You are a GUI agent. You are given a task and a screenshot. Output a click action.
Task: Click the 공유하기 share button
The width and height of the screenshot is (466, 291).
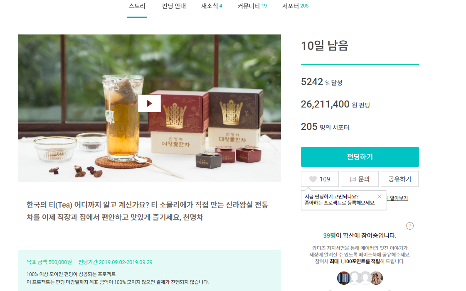point(399,179)
